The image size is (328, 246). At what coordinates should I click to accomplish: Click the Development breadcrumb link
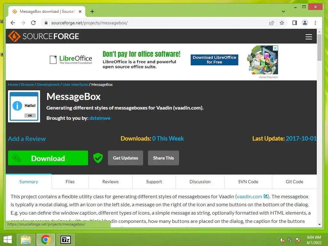[48, 85]
